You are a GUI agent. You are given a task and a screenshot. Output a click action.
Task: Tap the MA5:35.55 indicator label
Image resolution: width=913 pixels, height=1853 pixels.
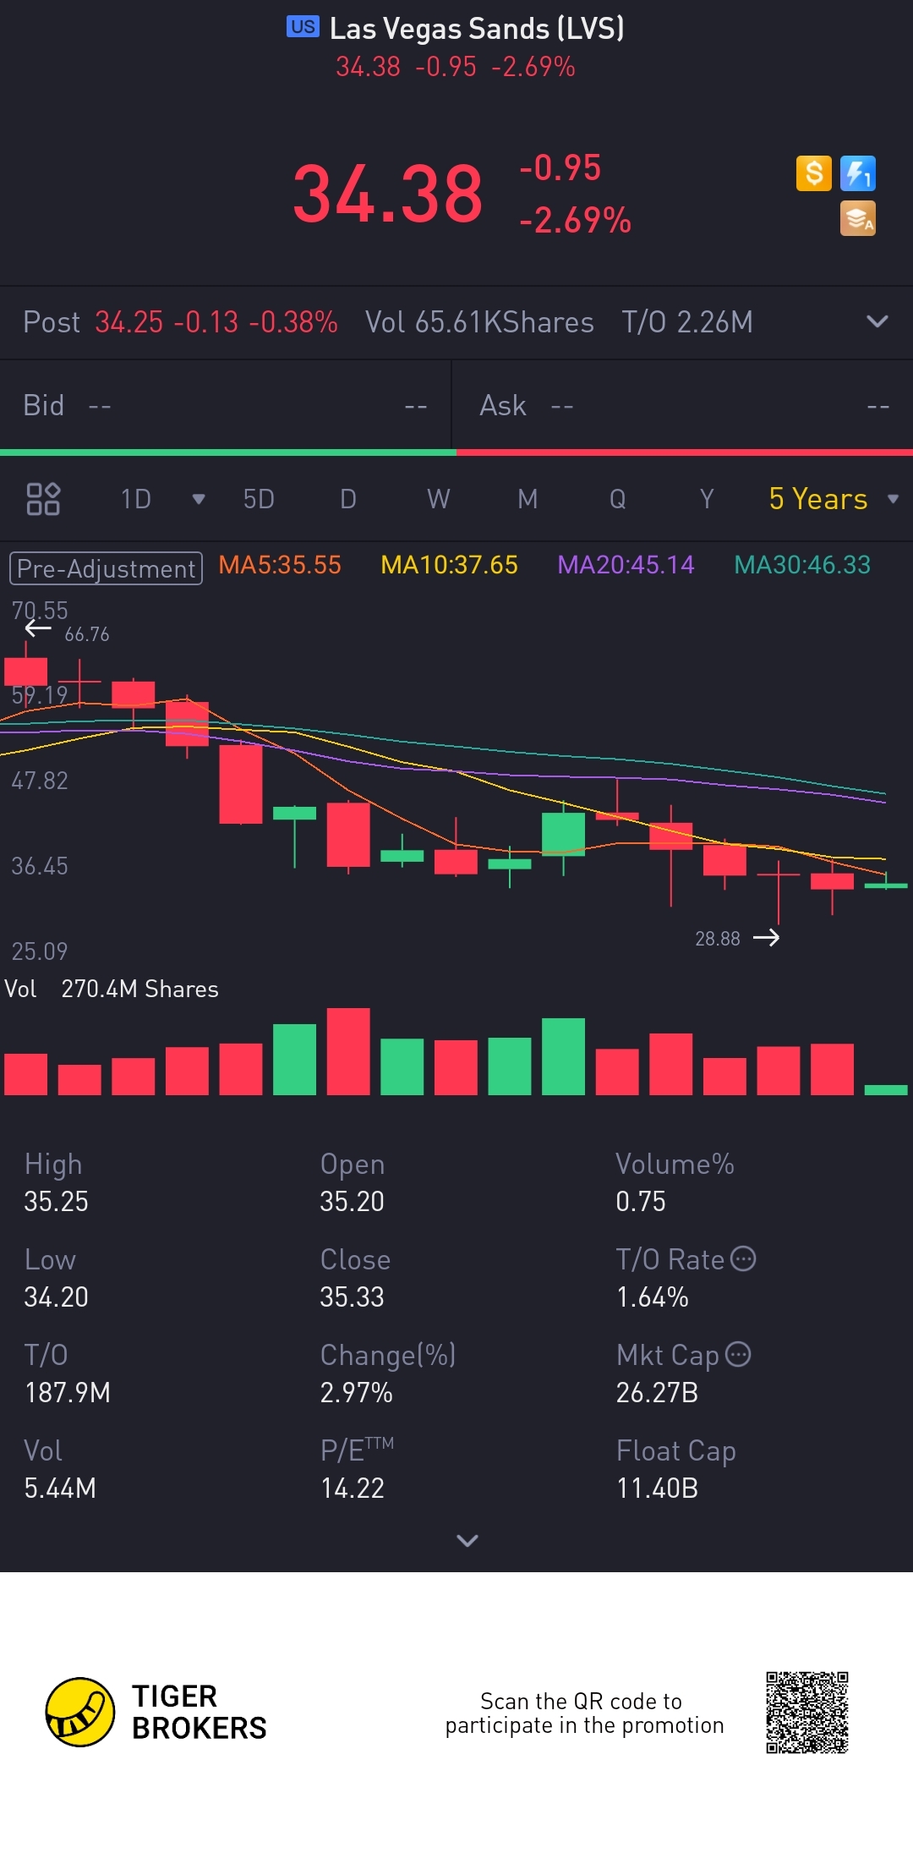(280, 565)
